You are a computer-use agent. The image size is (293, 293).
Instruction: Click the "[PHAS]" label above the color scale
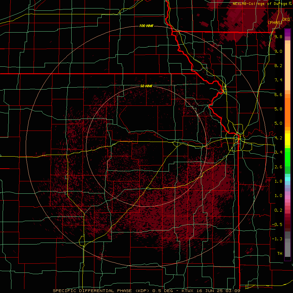coord(275,22)
